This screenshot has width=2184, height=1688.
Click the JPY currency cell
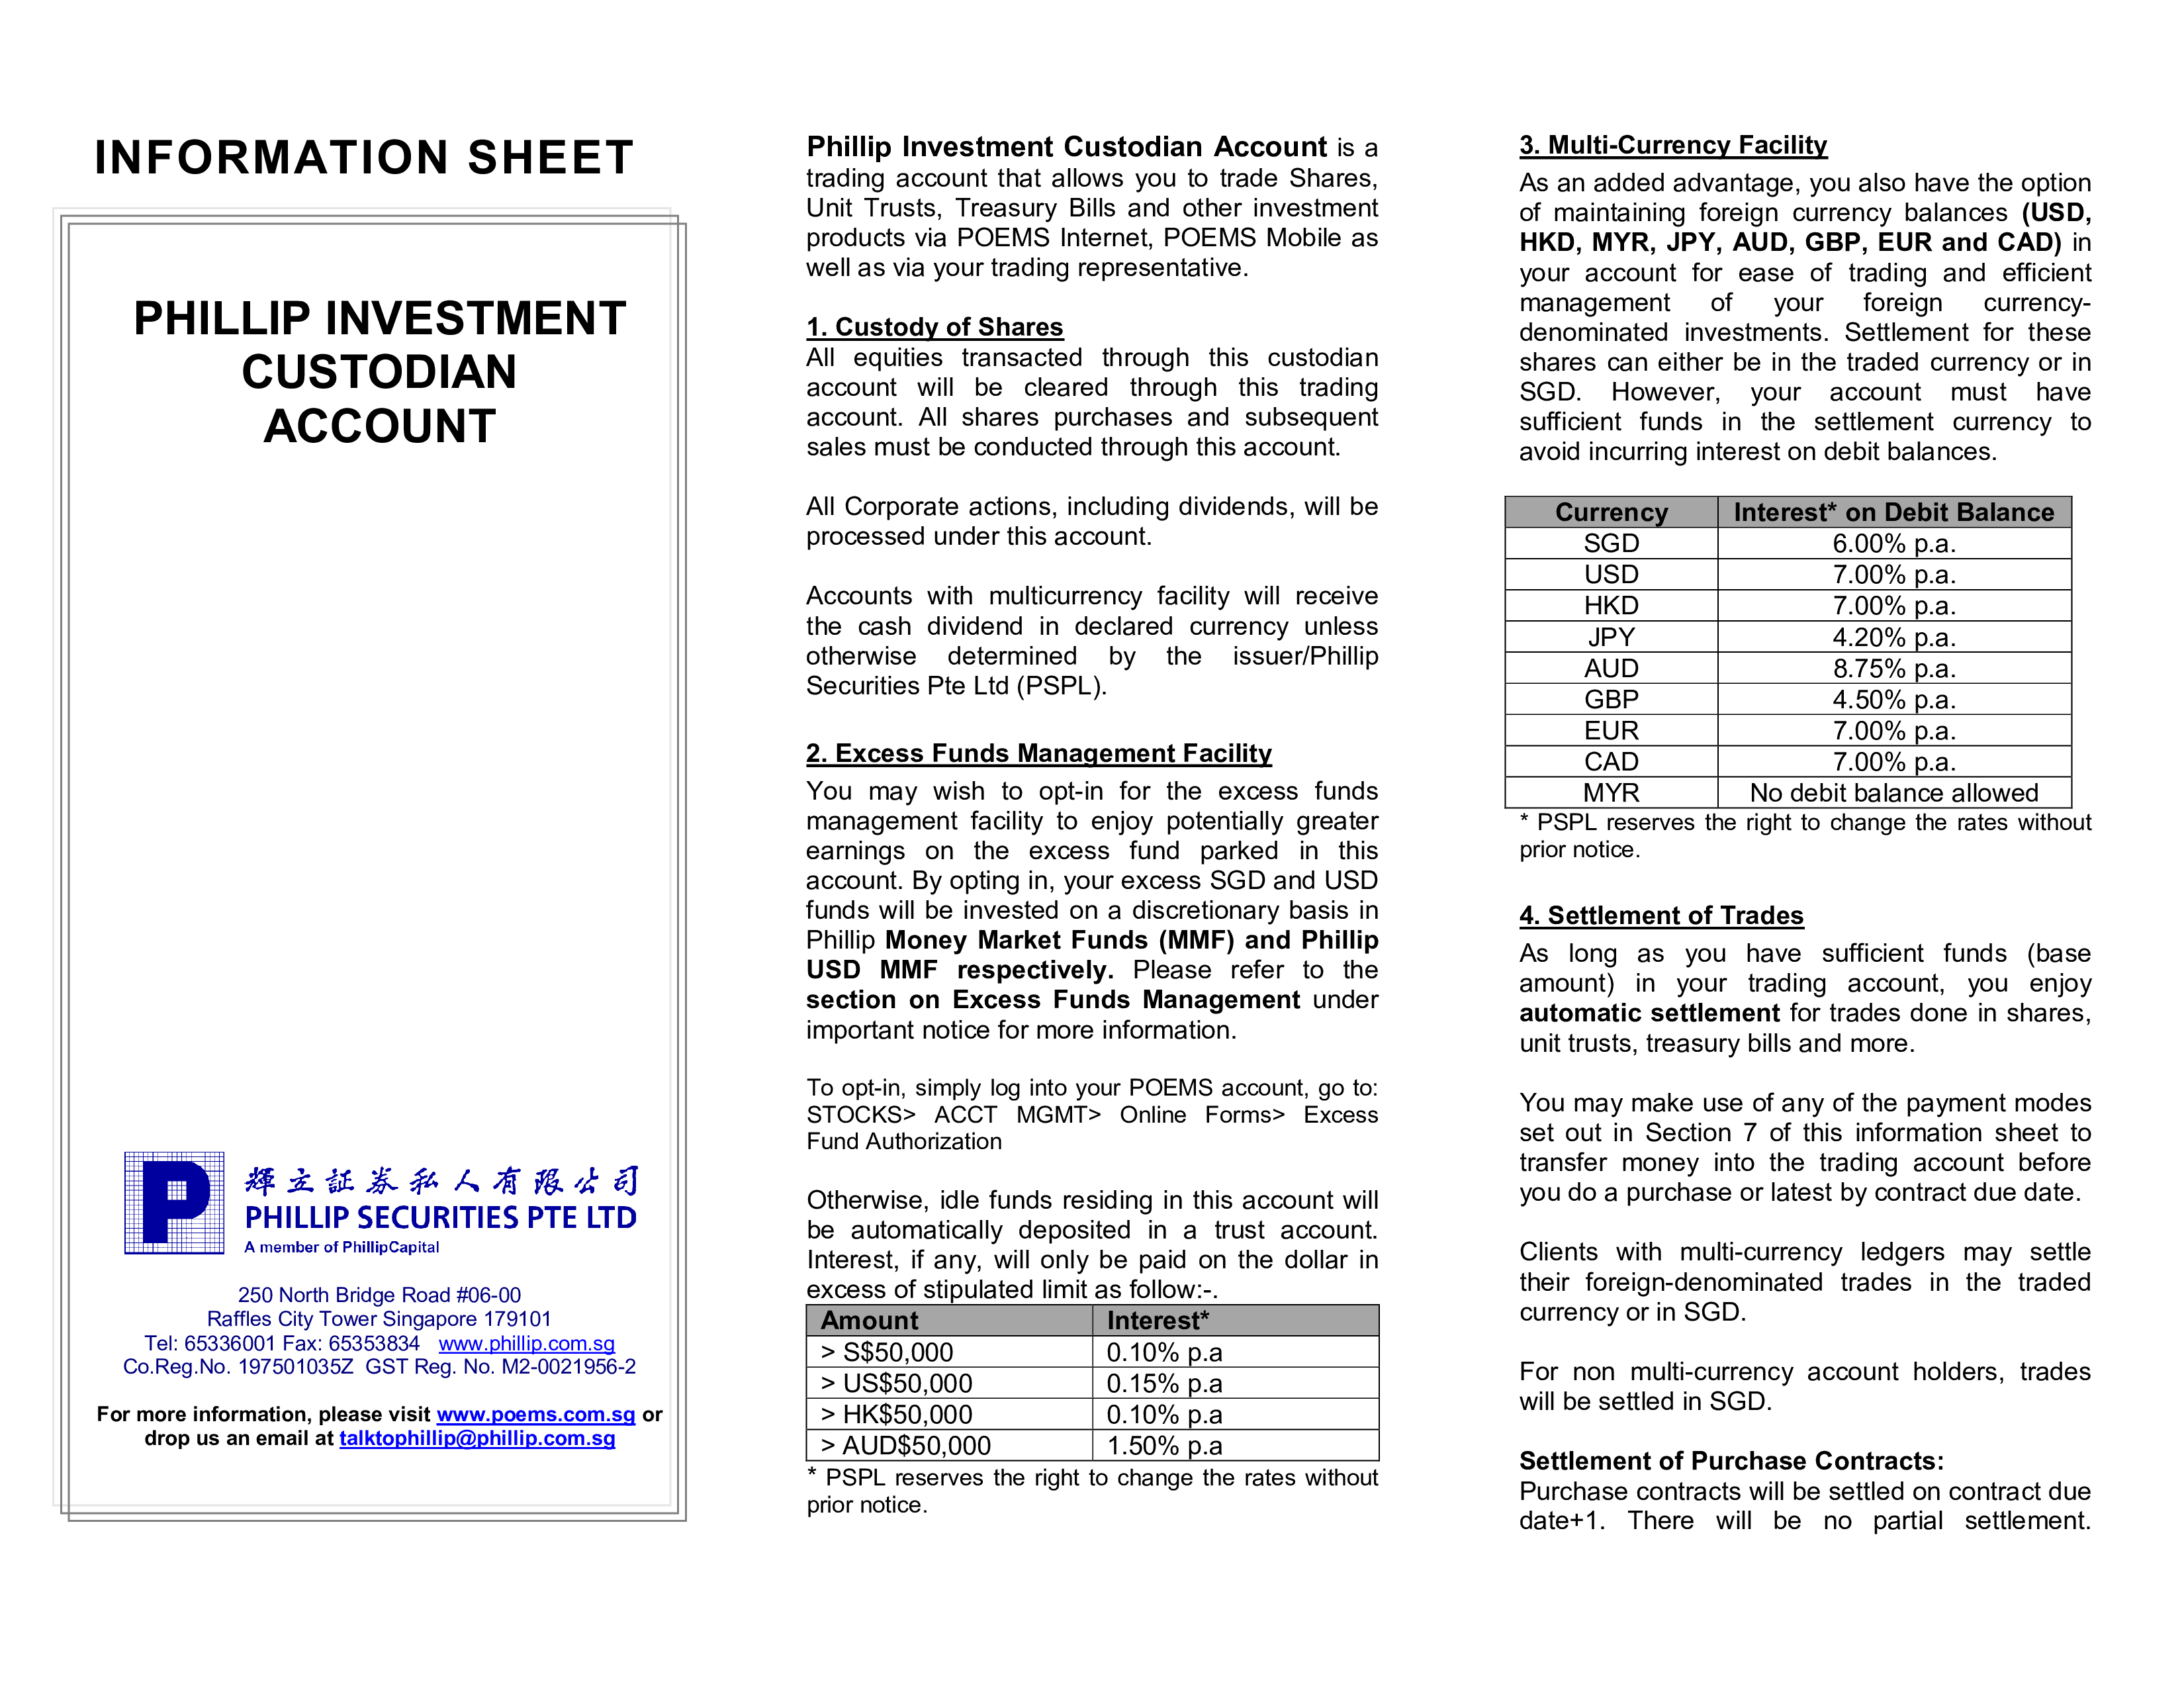[1611, 637]
